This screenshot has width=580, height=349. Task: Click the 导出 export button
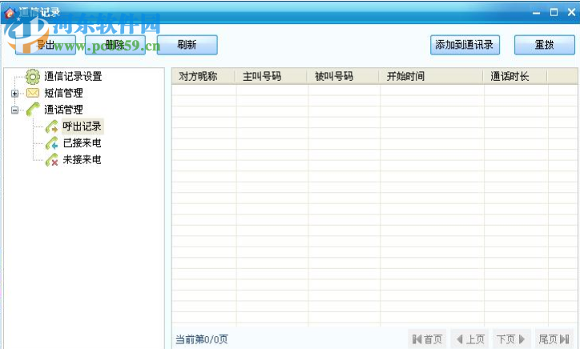[46, 45]
